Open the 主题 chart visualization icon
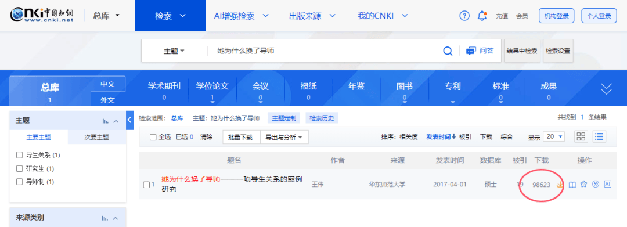The height and width of the screenshot is (227, 627). pos(106,121)
